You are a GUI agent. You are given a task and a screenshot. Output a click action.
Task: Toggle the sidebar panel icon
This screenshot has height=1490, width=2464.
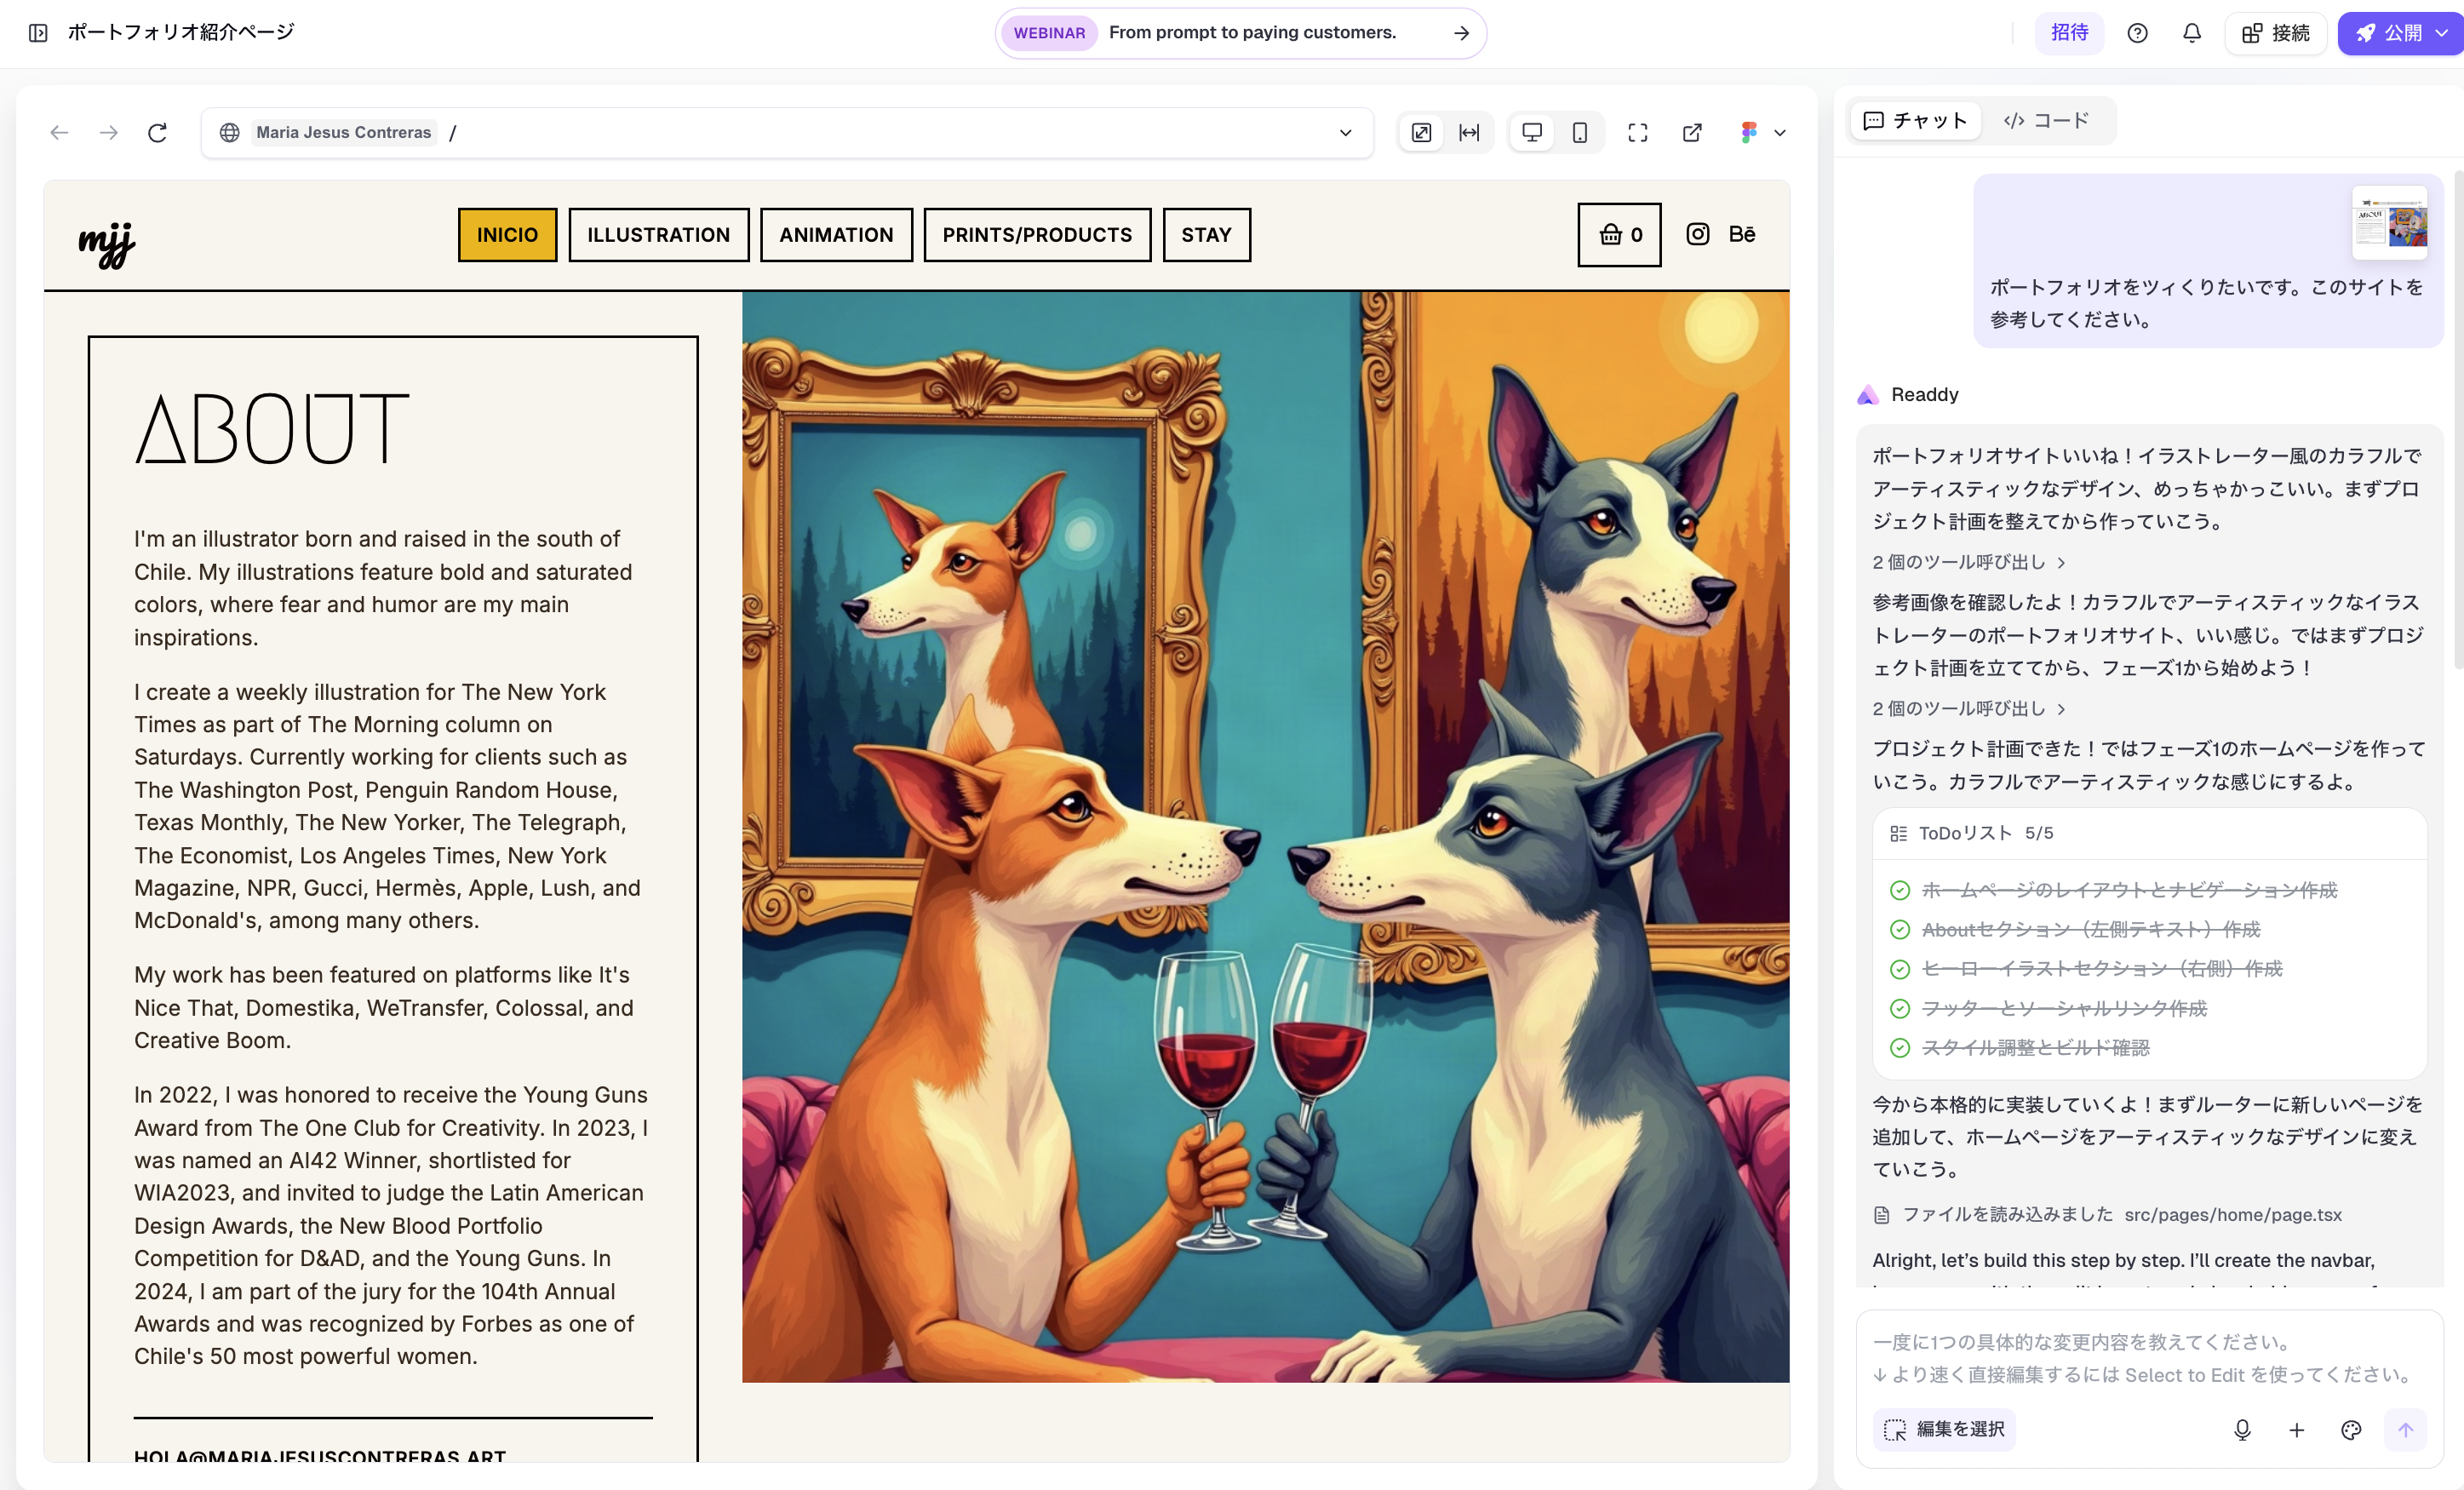click(38, 32)
